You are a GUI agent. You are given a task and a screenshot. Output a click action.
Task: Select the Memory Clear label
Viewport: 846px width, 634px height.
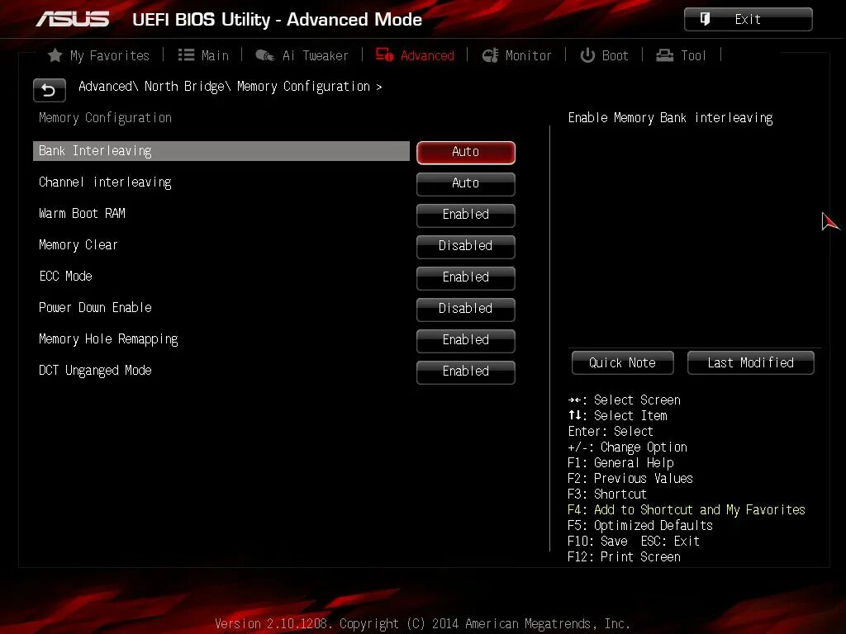tap(78, 244)
